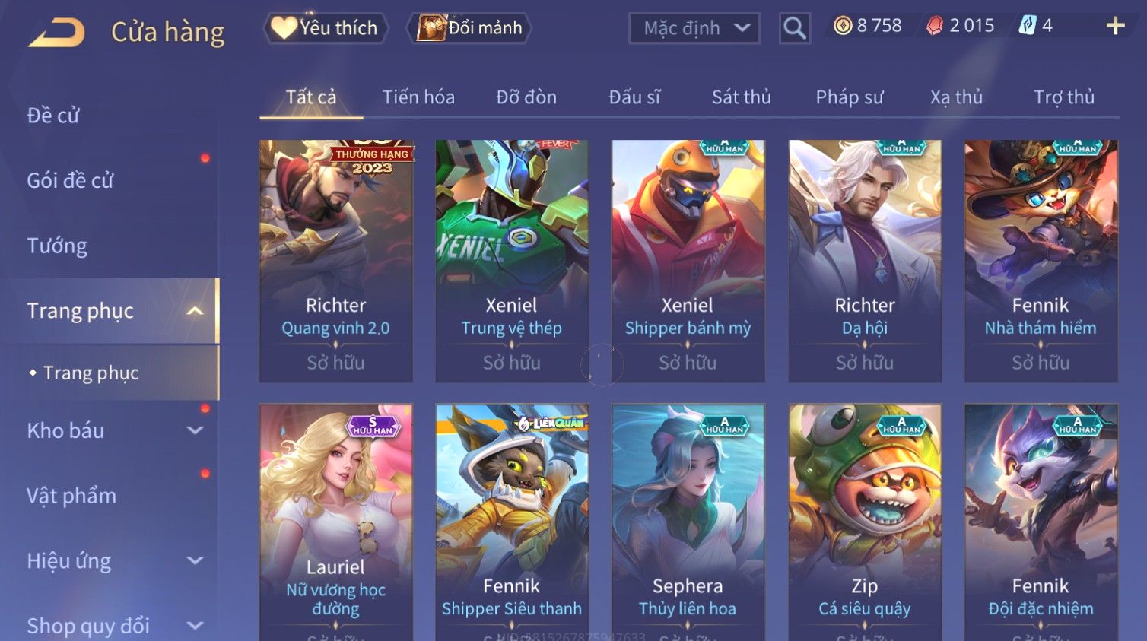
Task: Tap the red ruby currency icon
Action: [934, 26]
